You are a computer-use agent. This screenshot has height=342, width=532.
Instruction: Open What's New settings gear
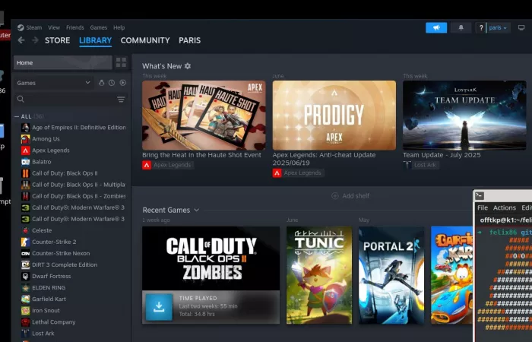click(188, 66)
